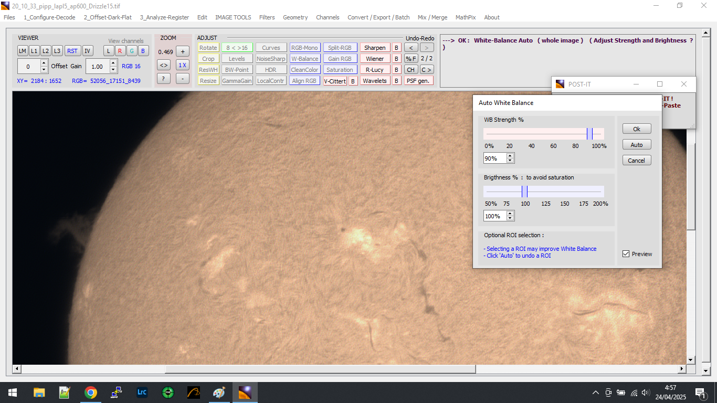
Task: Launch Google Chrome from the taskbar
Action: [91, 393]
